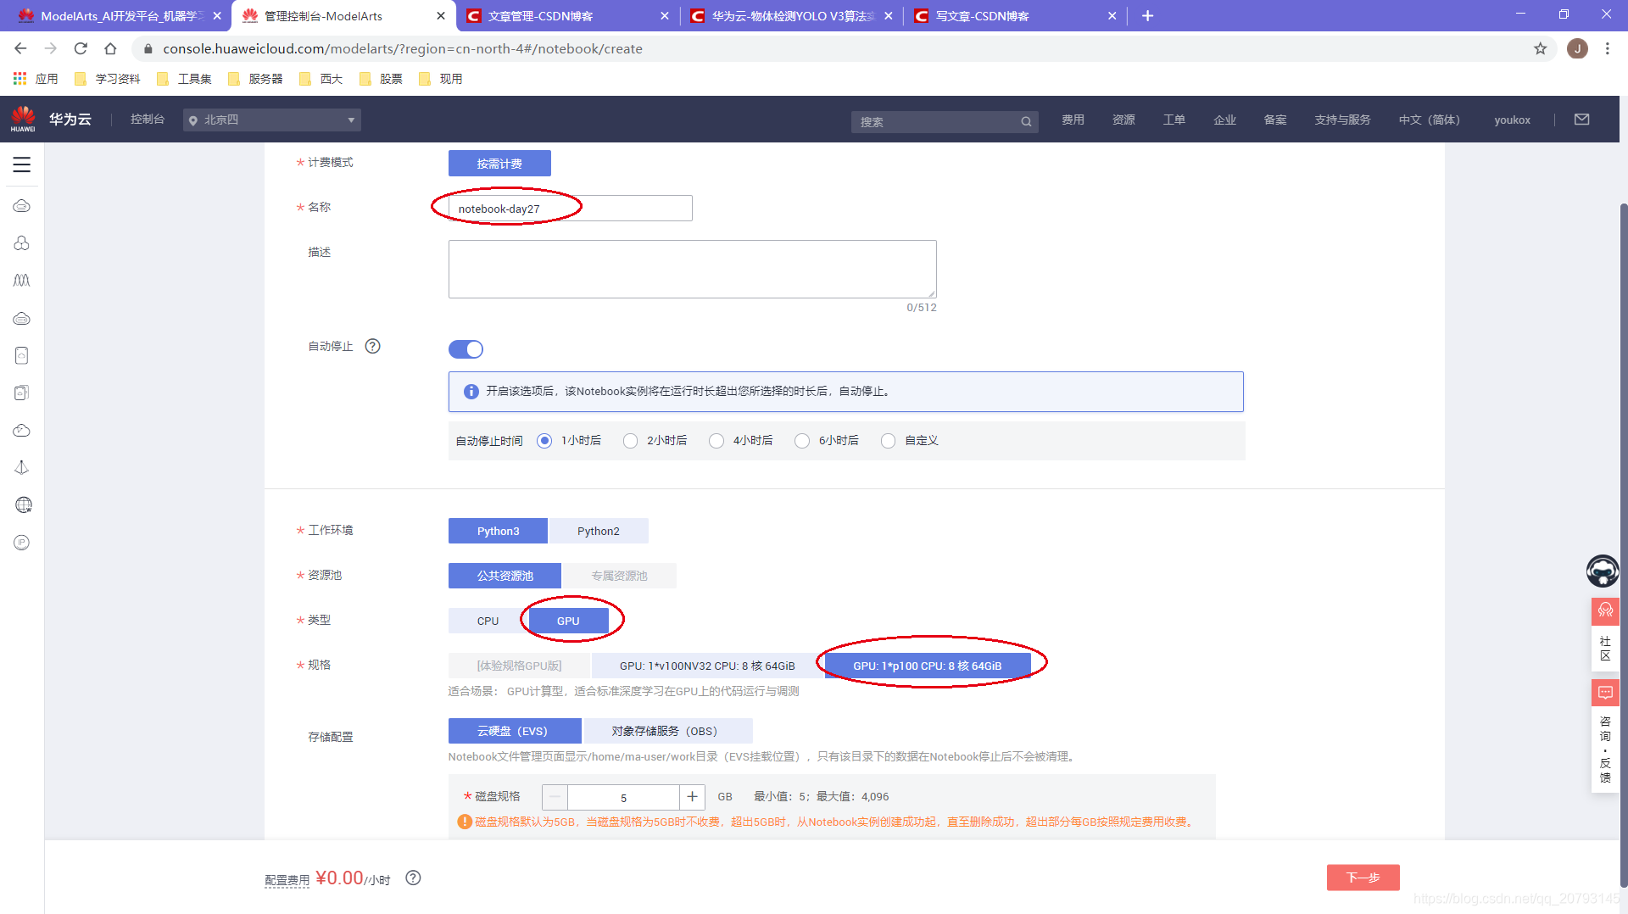
Task: Click the Huawei logo in the console header
Action: 23,119
